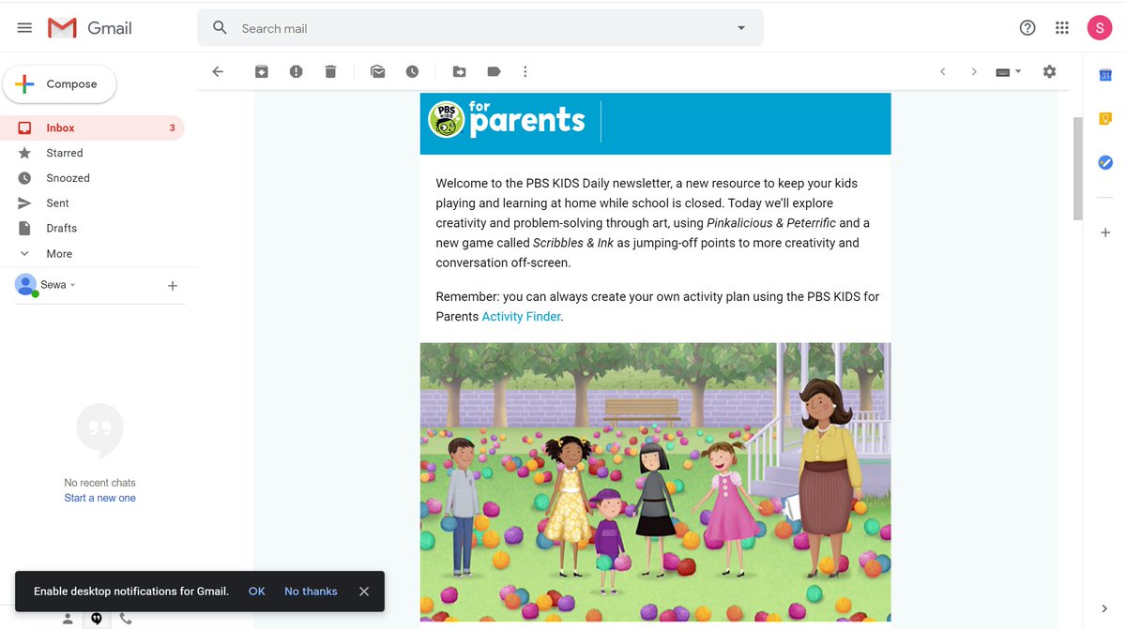Open the Google apps grid

pos(1062,28)
